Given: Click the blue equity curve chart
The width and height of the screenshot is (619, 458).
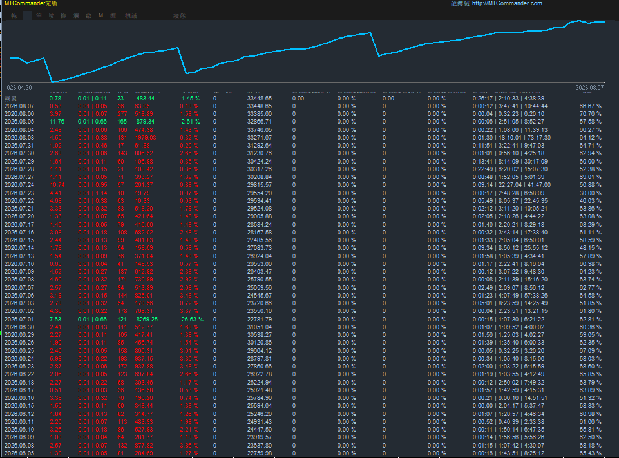Looking at the screenshot, I should coord(308,52).
